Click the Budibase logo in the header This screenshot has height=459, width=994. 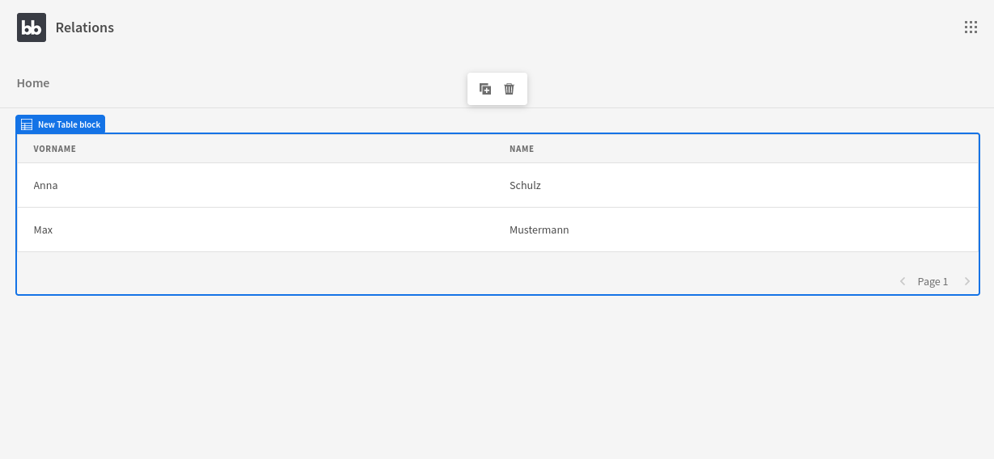pyautogui.click(x=32, y=27)
